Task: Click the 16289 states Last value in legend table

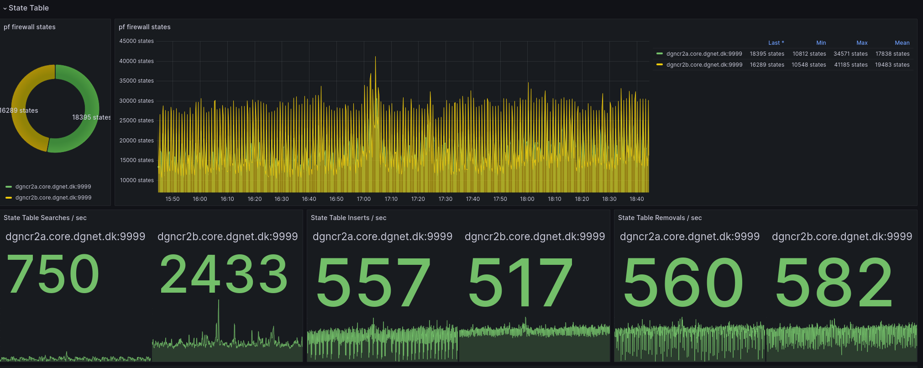Action: pyautogui.click(x=767, y=65)
